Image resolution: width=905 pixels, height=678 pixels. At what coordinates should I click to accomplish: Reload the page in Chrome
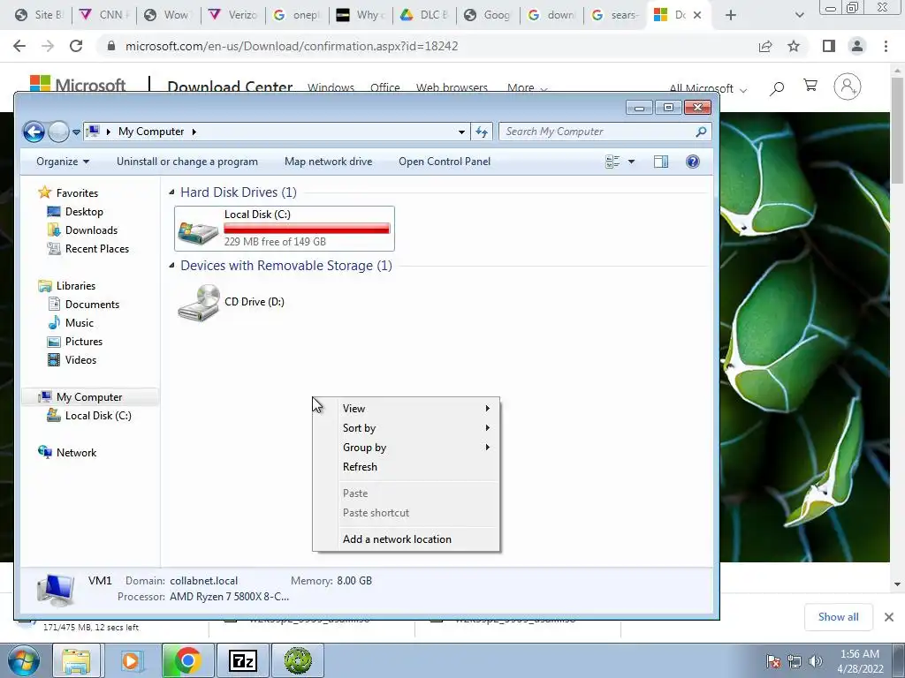click(x=76, y=46)
